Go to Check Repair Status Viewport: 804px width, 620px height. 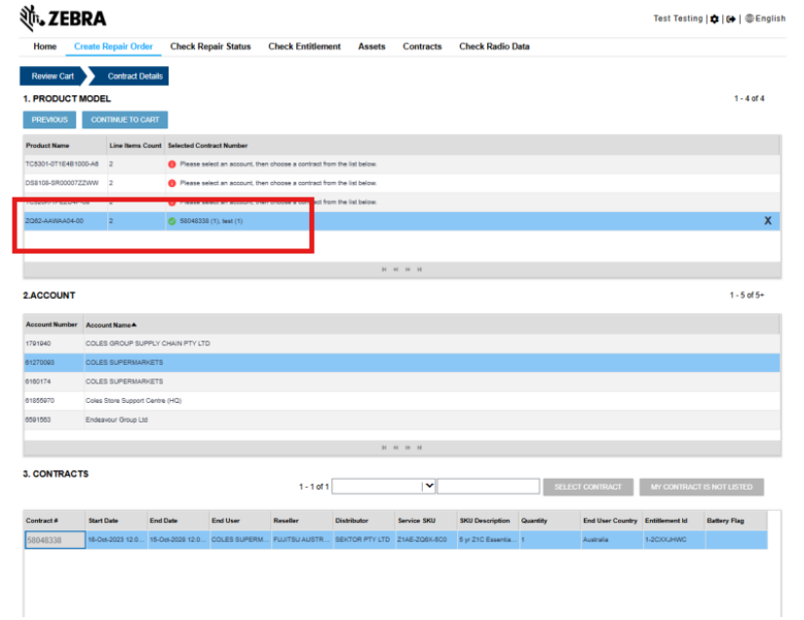[x=211, y=47]
